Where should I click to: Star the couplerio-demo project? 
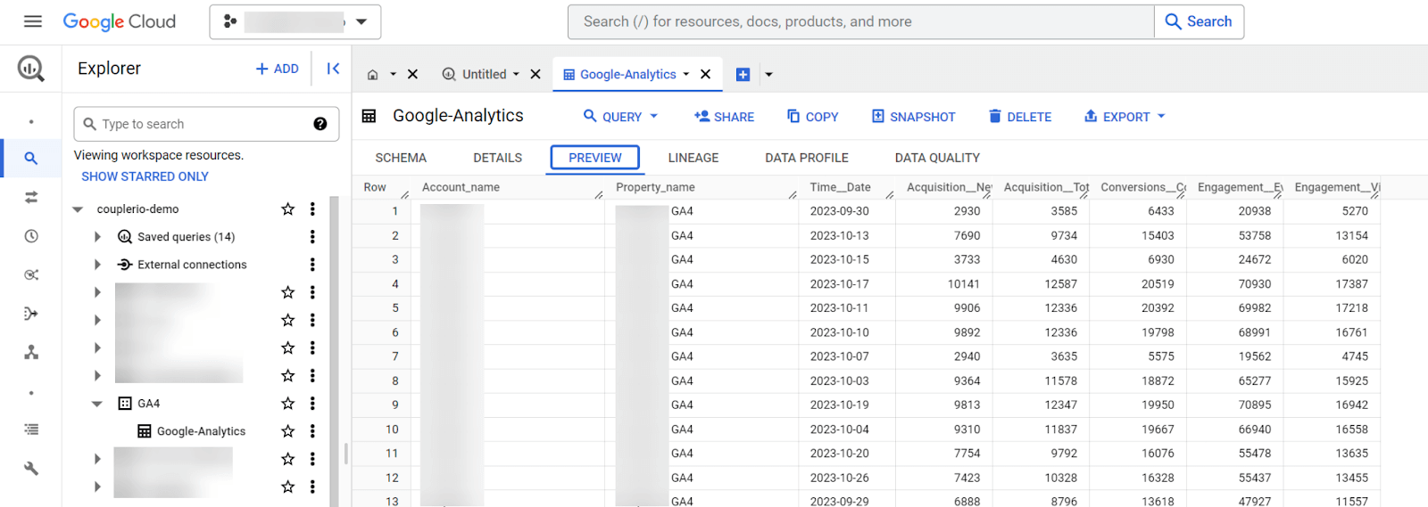click(287, 209)
